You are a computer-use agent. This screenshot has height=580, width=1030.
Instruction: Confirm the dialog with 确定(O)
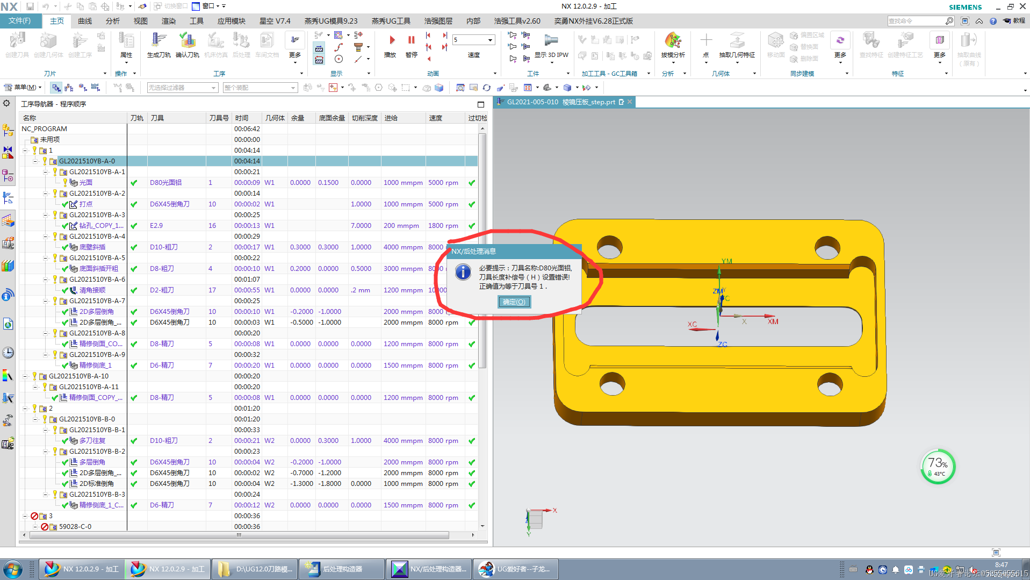[x=514, y=302]
